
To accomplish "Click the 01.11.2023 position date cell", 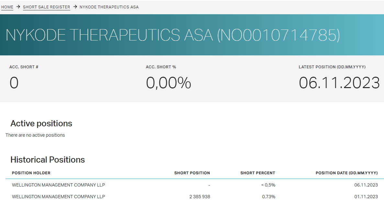I will (366, 197).
